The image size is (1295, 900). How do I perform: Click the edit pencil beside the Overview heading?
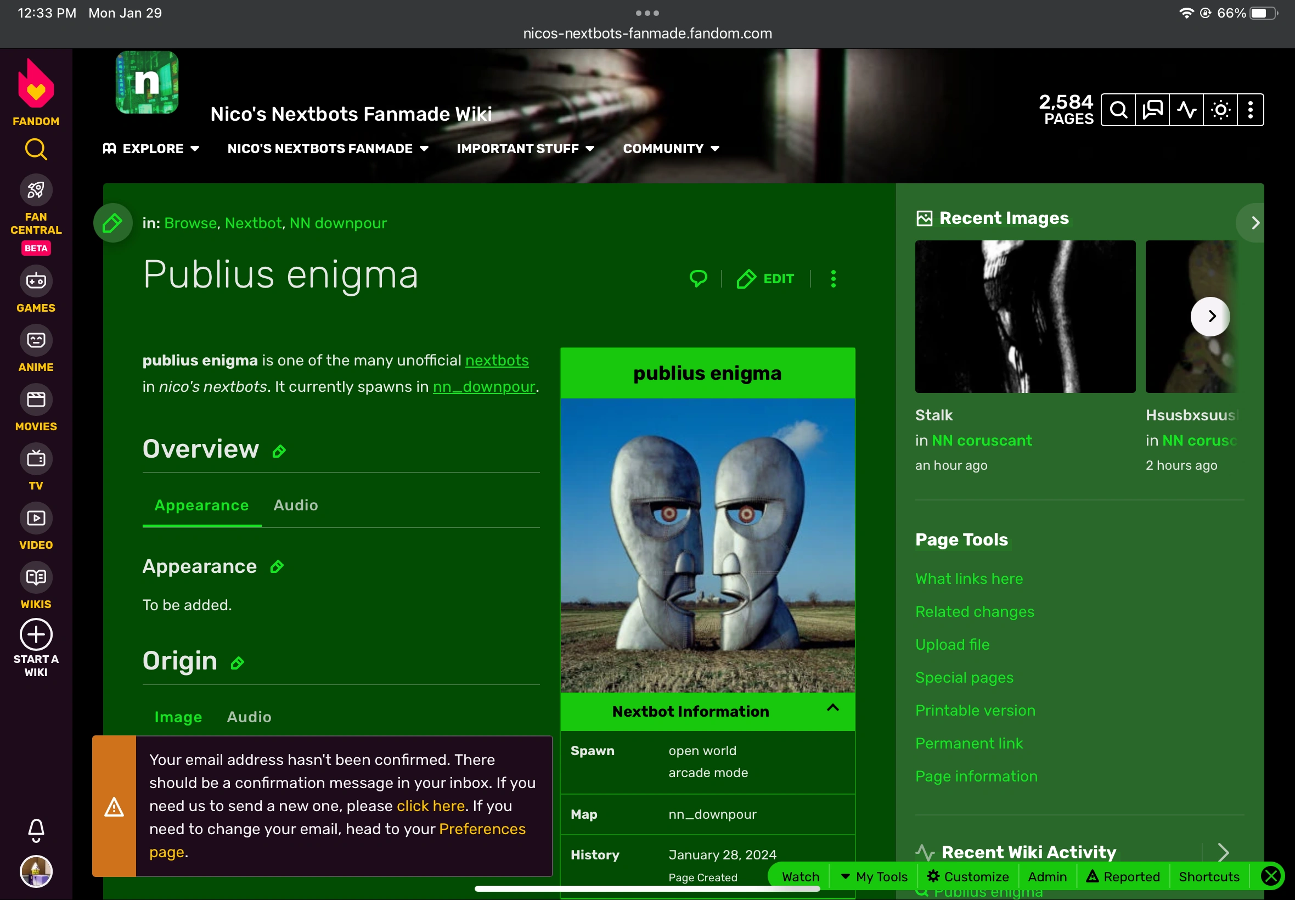pos(279,451)
